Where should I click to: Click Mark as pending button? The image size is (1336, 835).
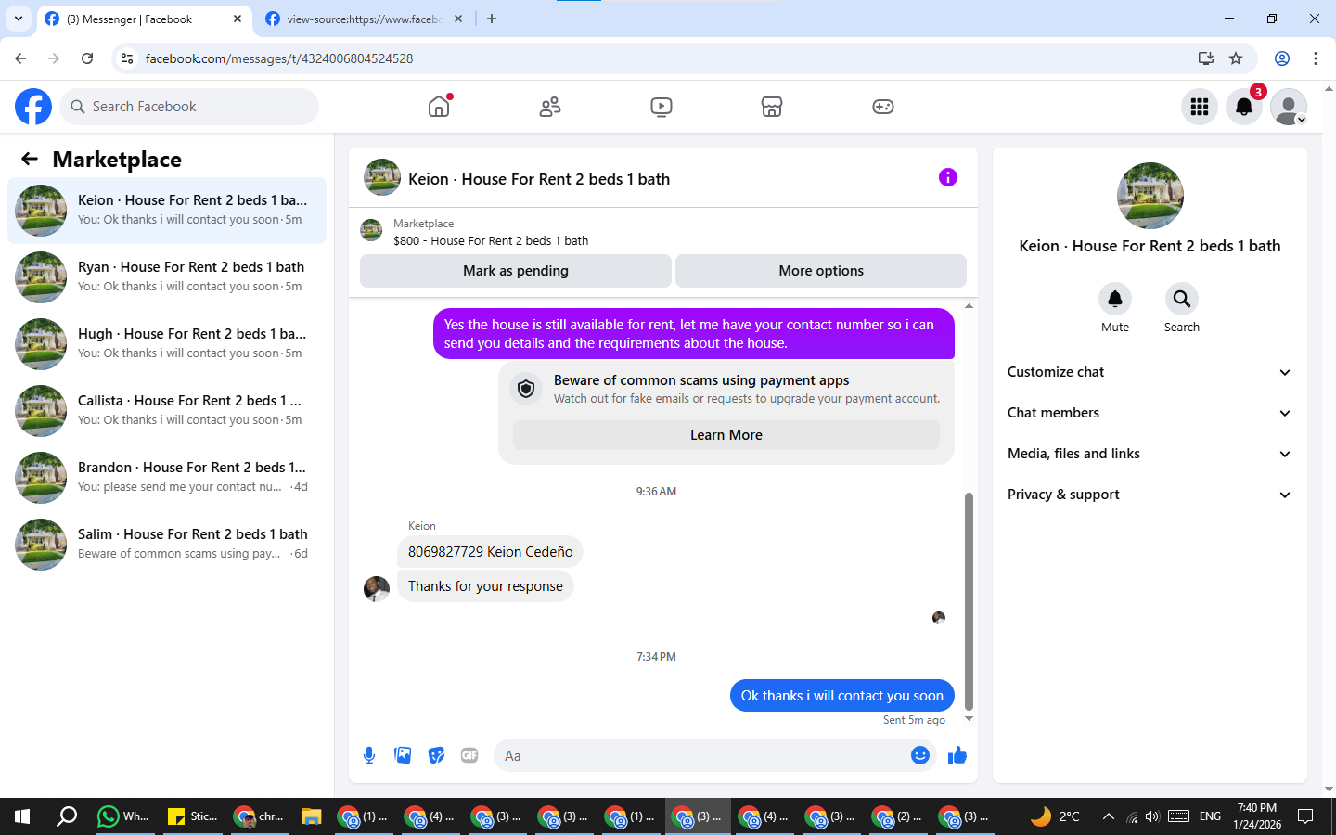pyautogui.click(x=516, y=271)
